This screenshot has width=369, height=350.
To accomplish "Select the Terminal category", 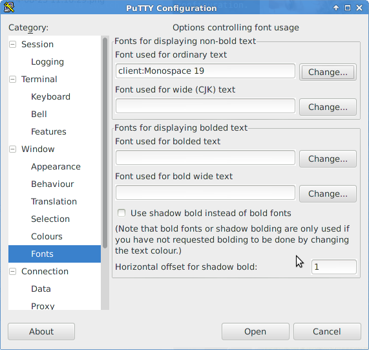I will click(39, 79).
